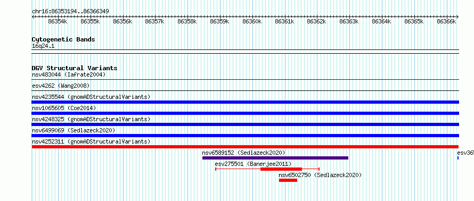Image resolution: width=474 pixels, height=201 pixels.
Task: Click the thin blue line under nsv483044
Action: coord(245,80)
